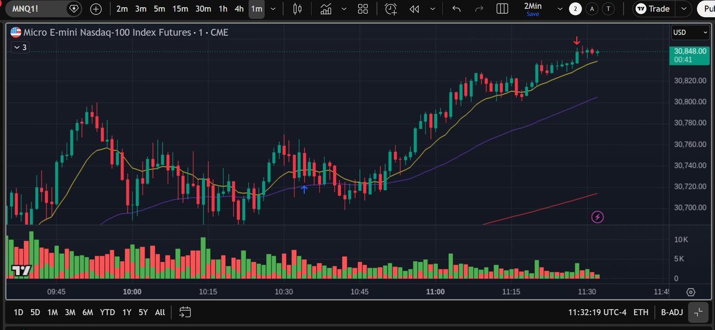Click the 2Min layout Save button
Image resolution: width=715 pixels, height=330 pixels.
coord(533,14)
